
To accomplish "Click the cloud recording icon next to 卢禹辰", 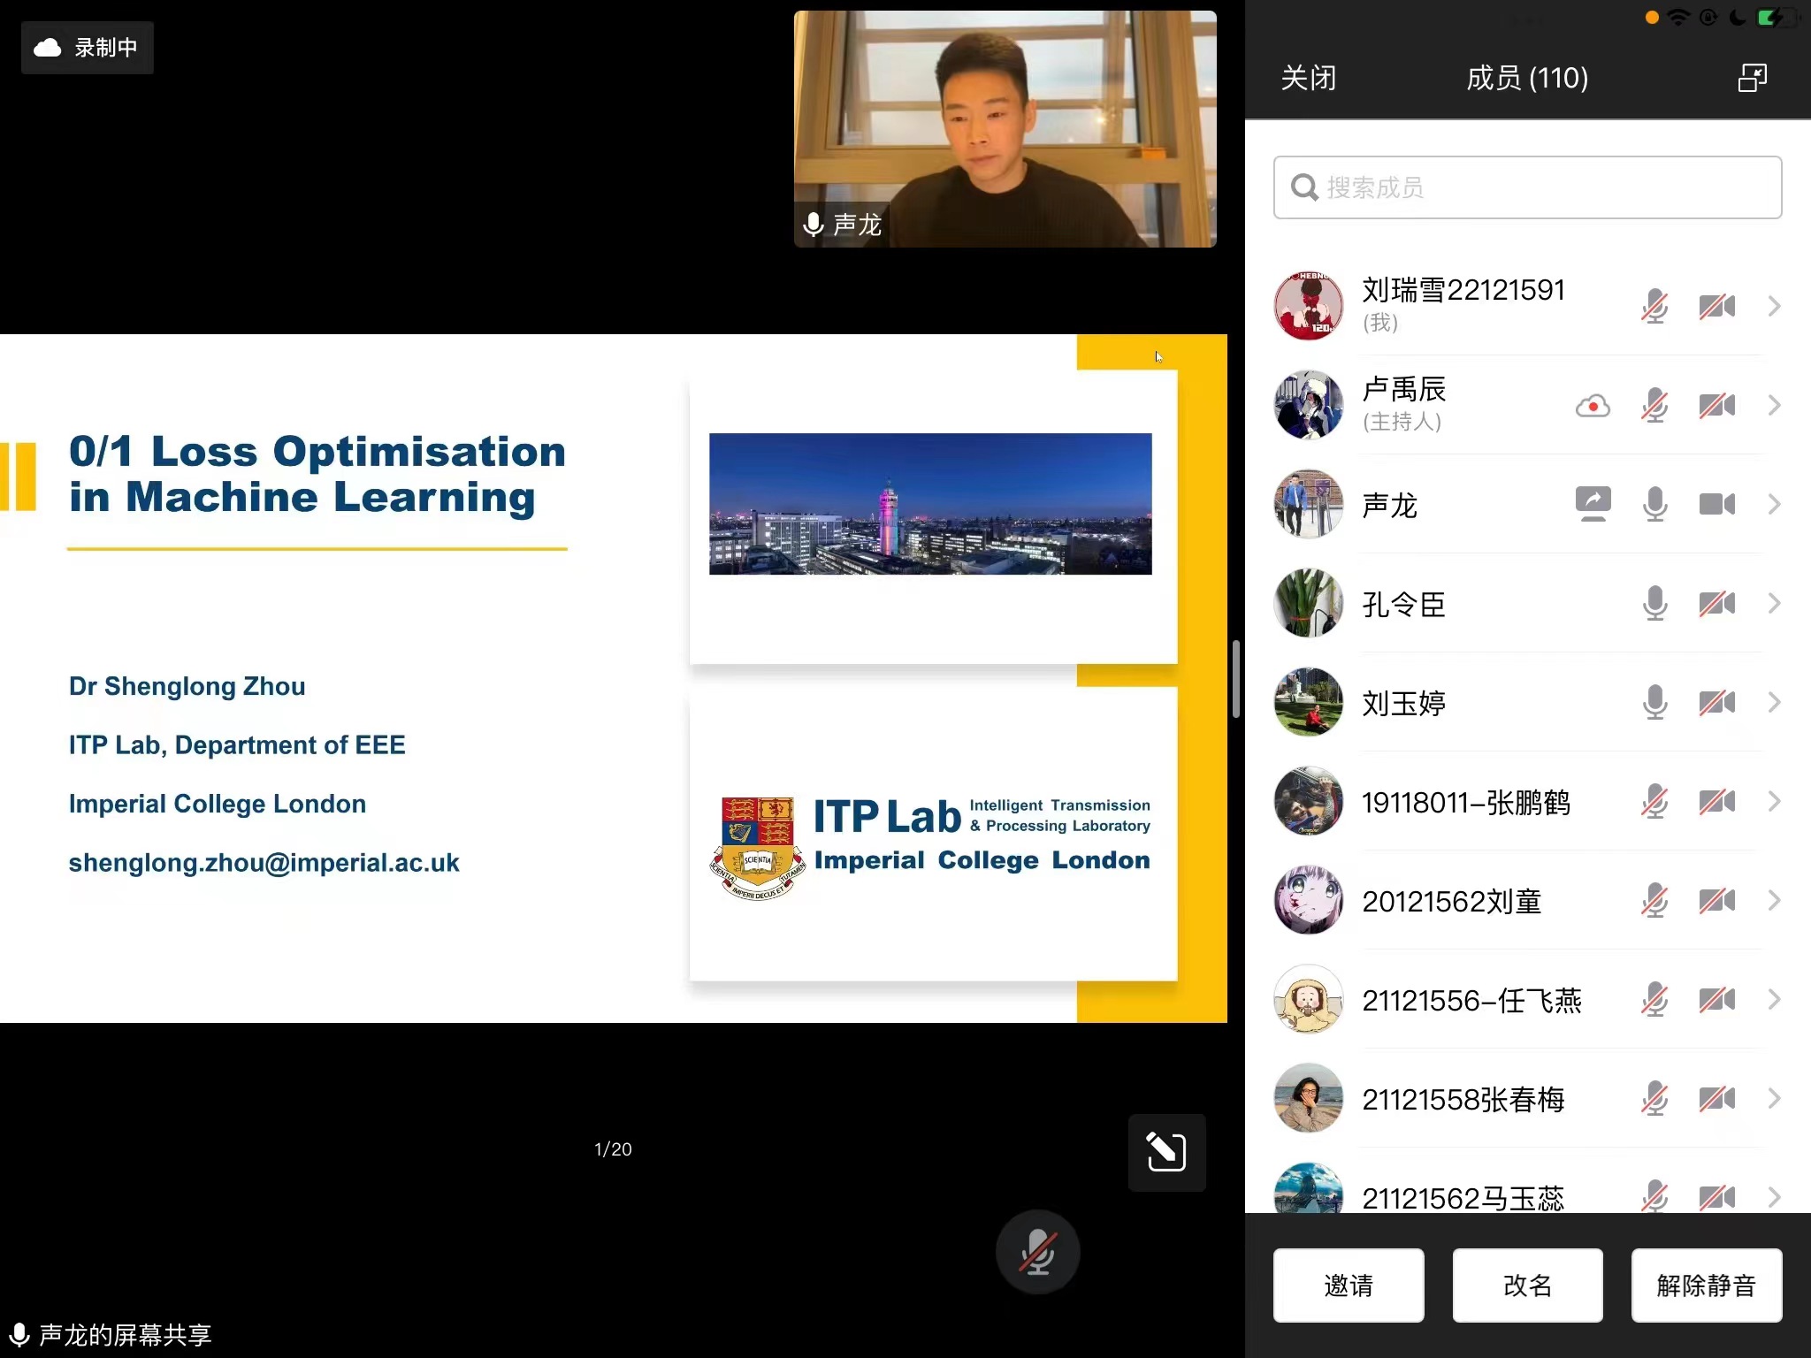I will 1593,406.
